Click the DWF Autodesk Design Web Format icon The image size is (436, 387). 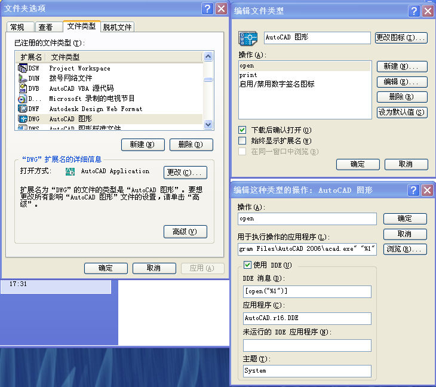click(22, 109)
